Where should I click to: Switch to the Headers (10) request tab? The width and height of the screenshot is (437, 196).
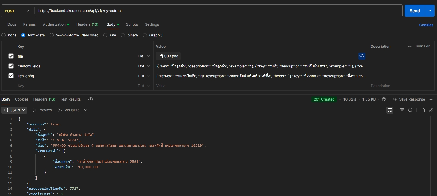pos(87,24)
